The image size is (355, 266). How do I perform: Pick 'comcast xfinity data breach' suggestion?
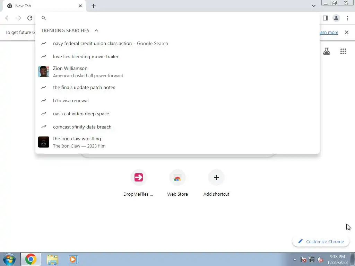(177, 127)
